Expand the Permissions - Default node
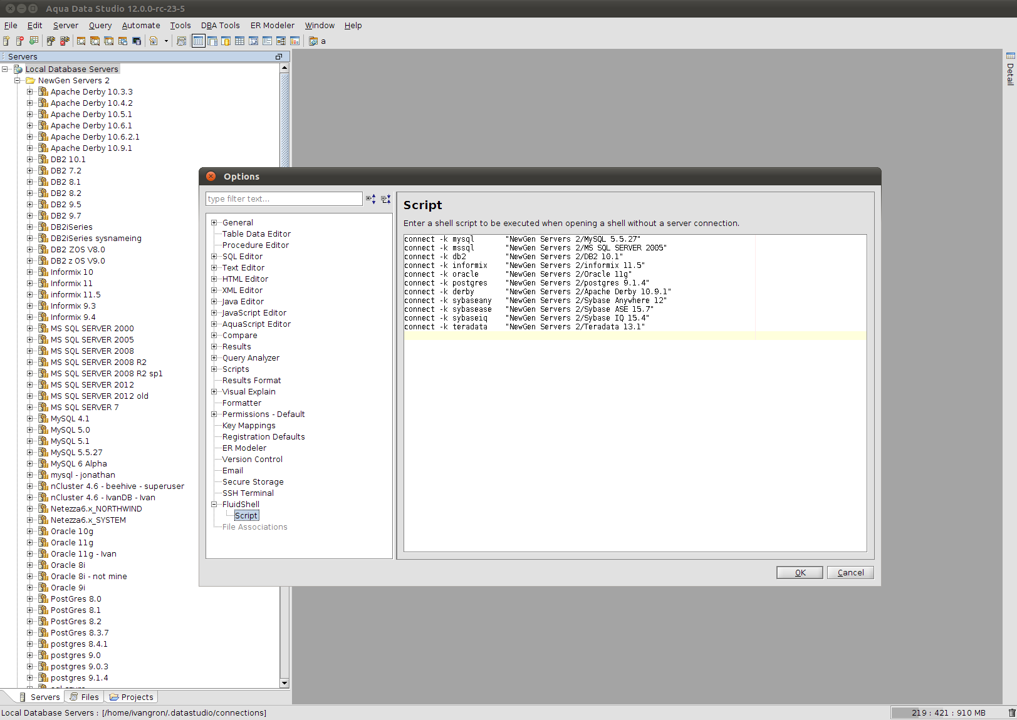Screen dimensions: 1017x720 pyautogui.click(x=214, y=414)
